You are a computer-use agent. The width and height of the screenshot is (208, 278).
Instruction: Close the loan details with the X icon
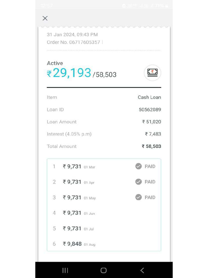(45, 18)
